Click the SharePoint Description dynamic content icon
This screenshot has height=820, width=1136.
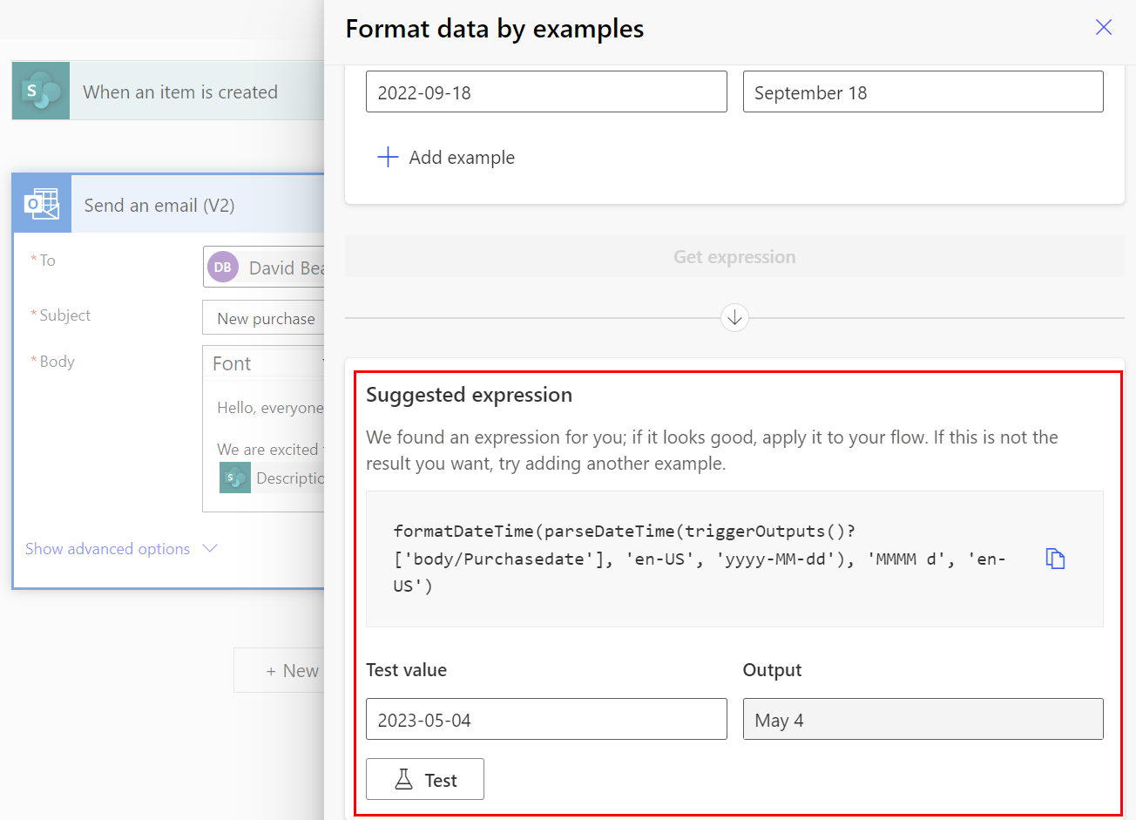pyautogui.click(x=233, y=478)
